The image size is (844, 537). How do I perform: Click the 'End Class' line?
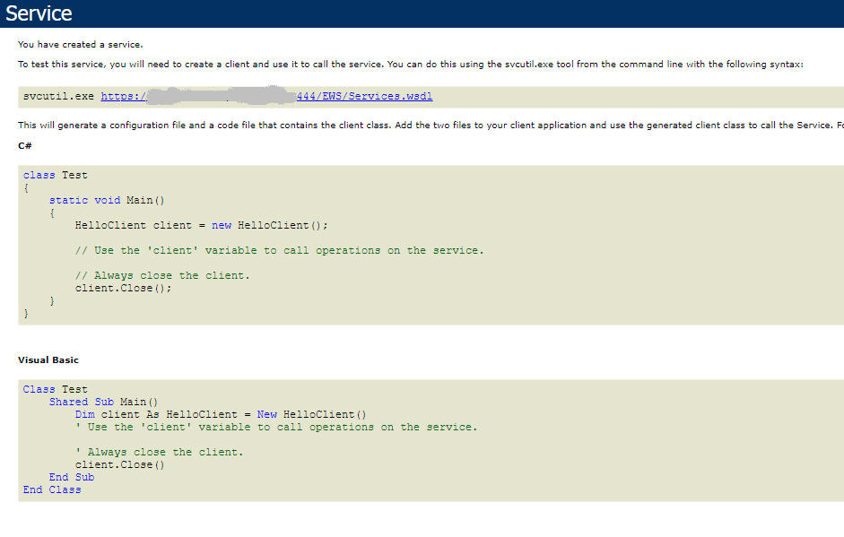(52, 489)
